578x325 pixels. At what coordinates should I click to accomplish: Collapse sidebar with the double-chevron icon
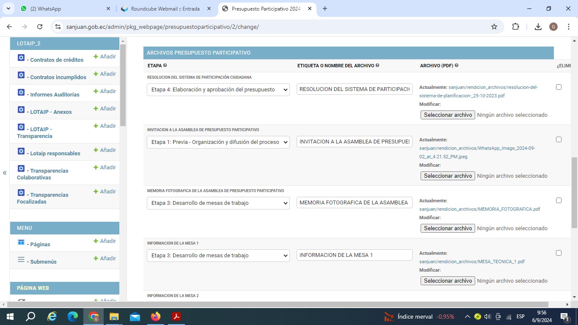click(5, 173)
